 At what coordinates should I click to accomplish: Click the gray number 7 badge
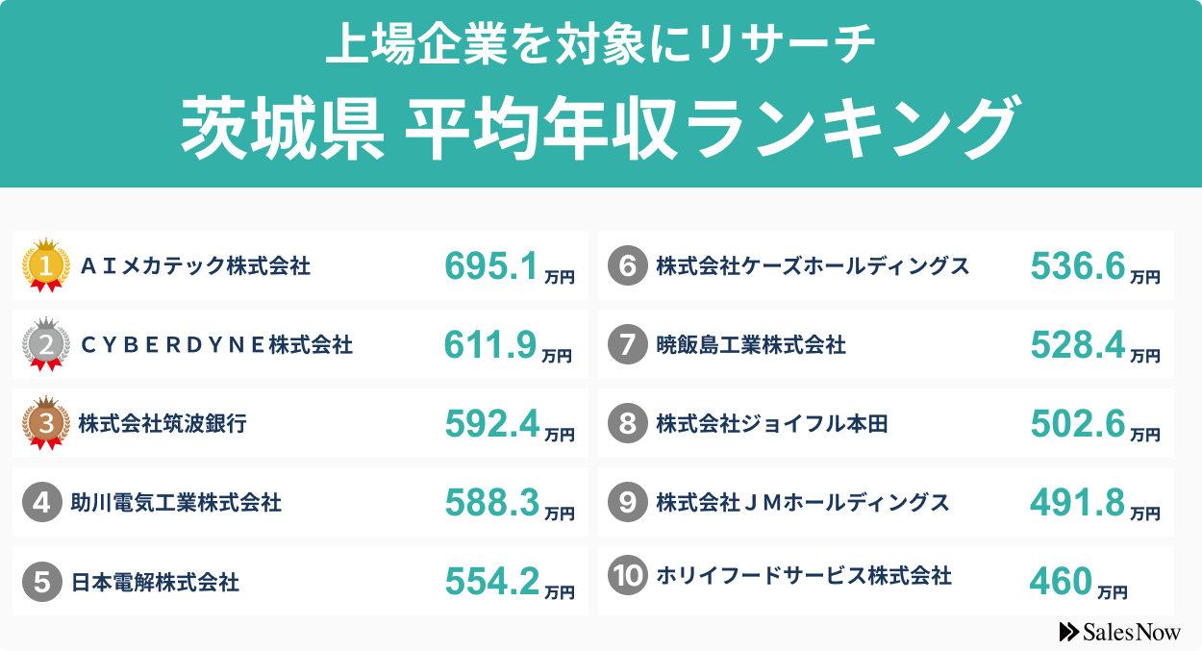[627, 344]
